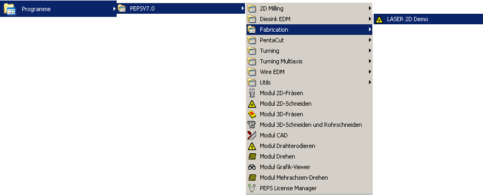Select the Diesink EDM menu entry
Viewport: 483px width, 195px height.
[x=309, y=19]
